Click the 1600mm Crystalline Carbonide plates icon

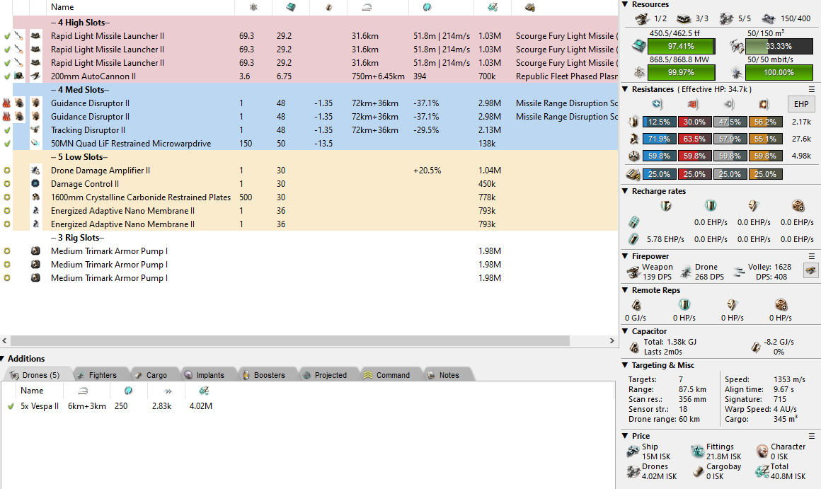tap(35, 197)
